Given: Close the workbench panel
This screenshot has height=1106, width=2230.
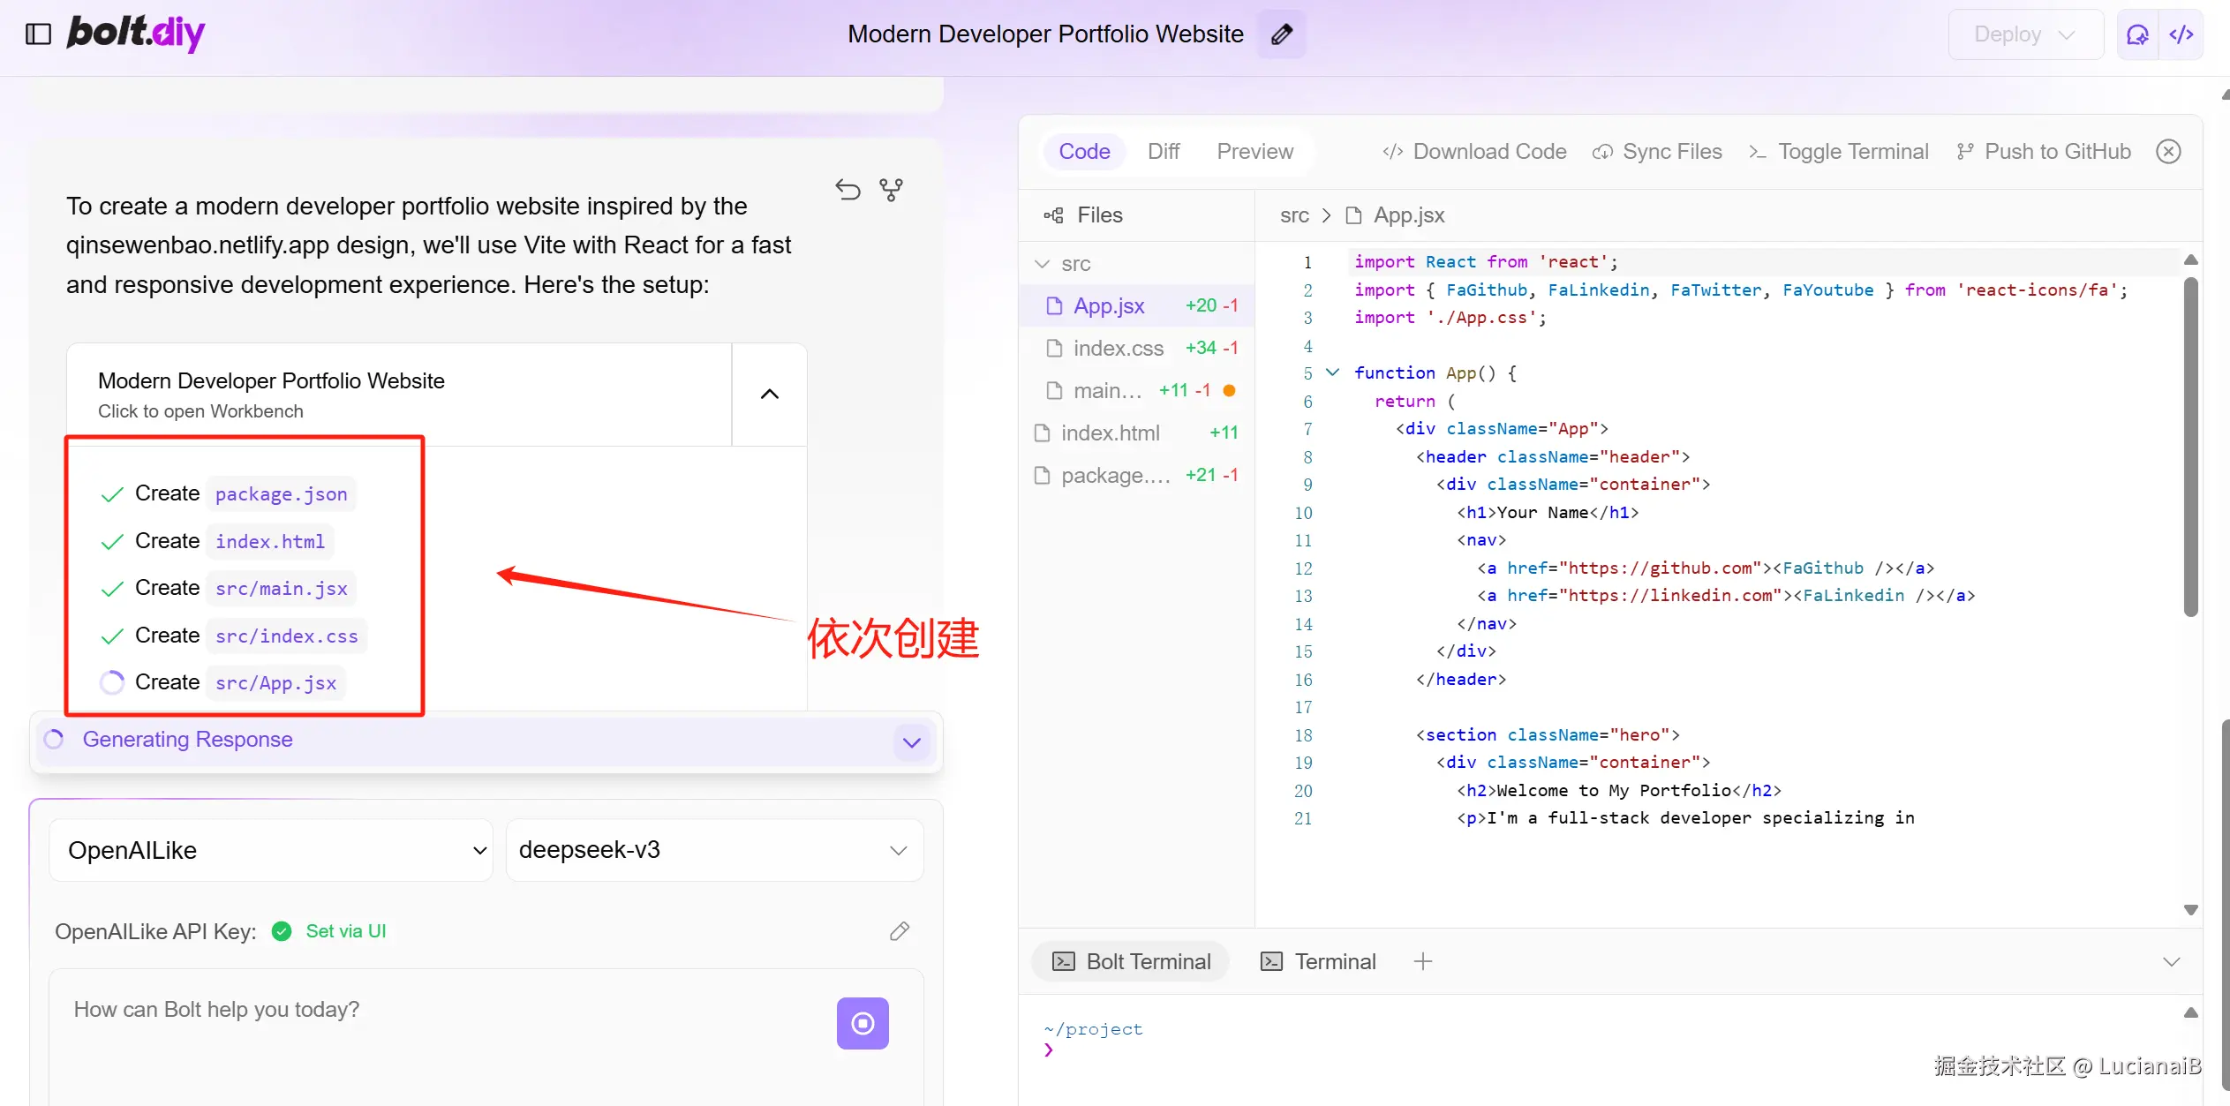Looking at the screenshot, I should click(2168, 152).
